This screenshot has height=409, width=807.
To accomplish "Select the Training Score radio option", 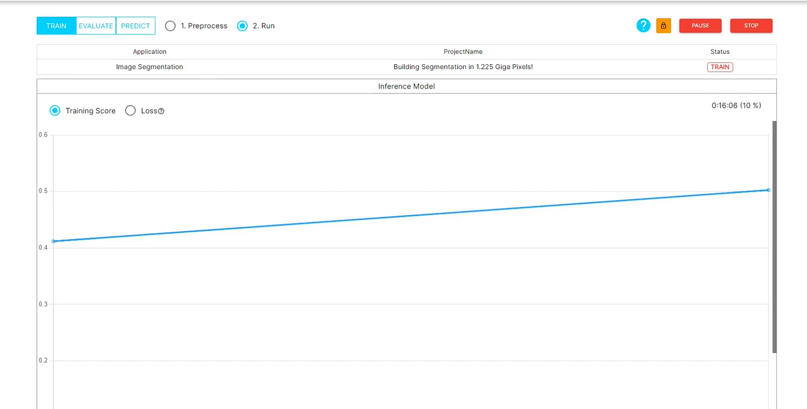I will click(x=55, y=110).
